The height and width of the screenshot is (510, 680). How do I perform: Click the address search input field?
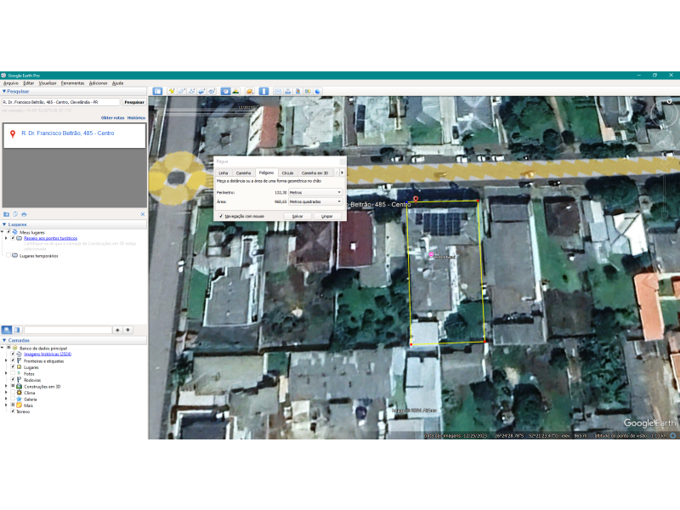pos(60,102)
